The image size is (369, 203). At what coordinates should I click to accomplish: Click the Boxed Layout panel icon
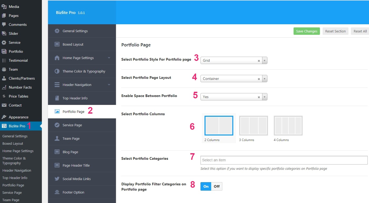(57, 44)
